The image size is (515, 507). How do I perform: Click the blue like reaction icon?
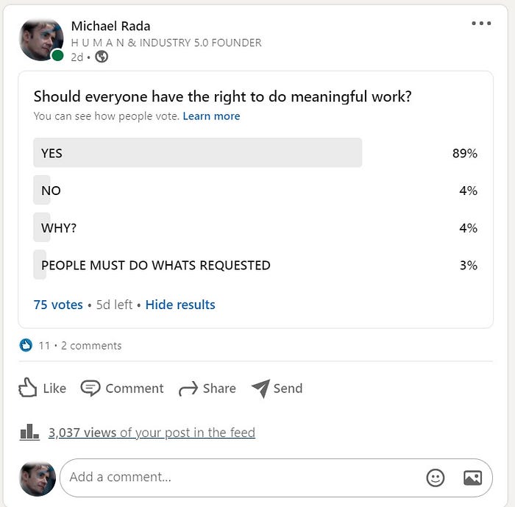26,345
